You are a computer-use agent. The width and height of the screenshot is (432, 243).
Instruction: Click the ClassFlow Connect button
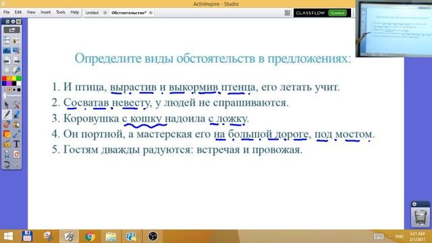(337, 13)
